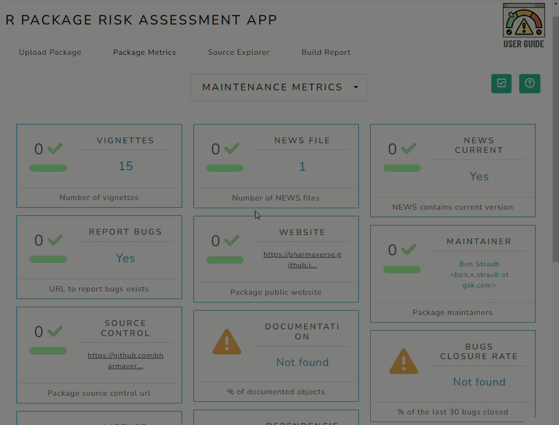
Task: Click the green score bar in News File card
Action: (x=225, y=168)
